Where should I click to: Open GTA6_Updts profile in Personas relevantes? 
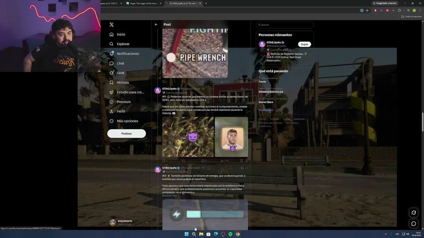(x=274, y=42)
